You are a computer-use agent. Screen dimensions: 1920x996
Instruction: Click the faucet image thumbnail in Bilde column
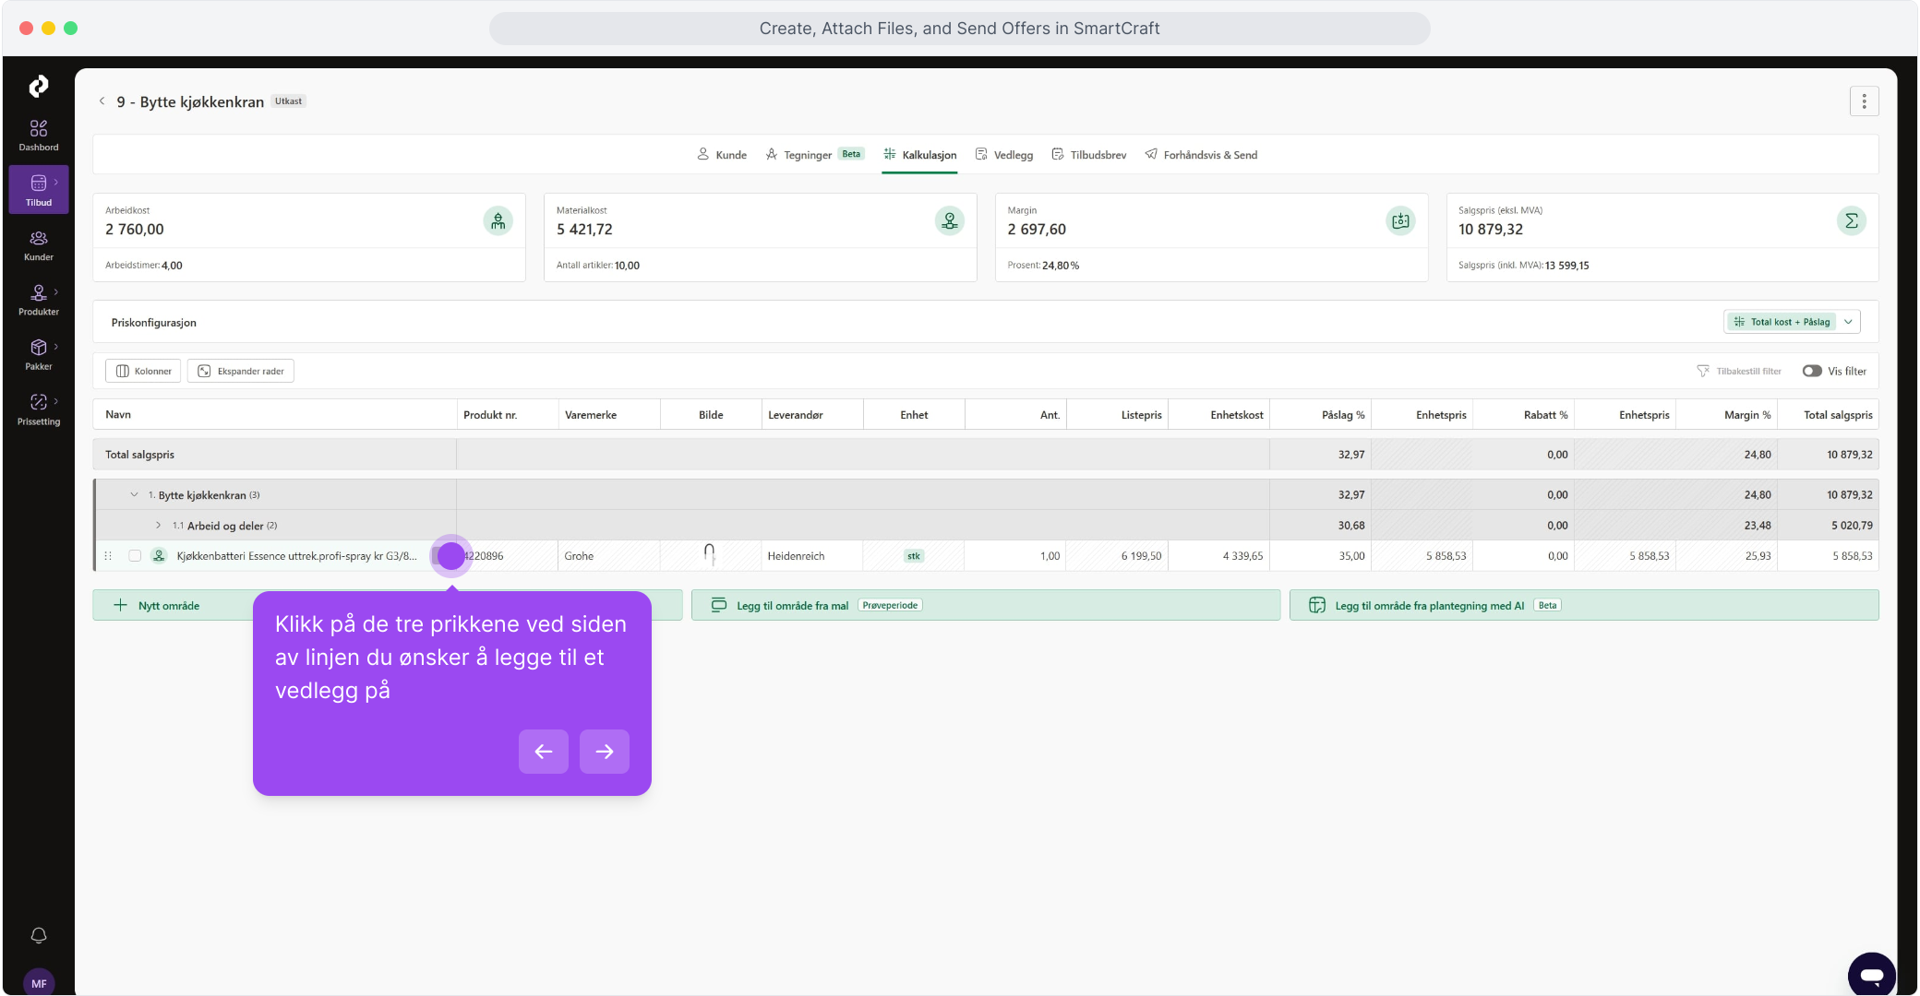click(709, 554)
